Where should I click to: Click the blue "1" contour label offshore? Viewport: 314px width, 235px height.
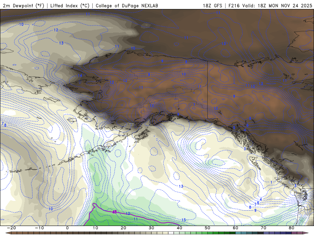[x=271, y=182]
